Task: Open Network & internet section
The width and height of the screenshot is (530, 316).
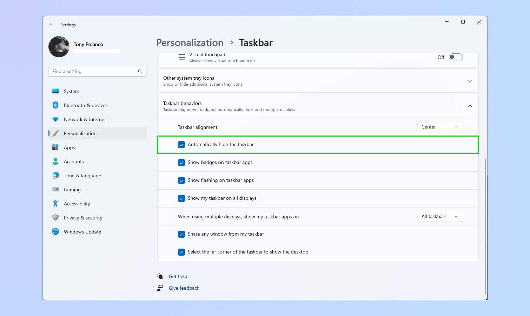Action: [98, 119]
